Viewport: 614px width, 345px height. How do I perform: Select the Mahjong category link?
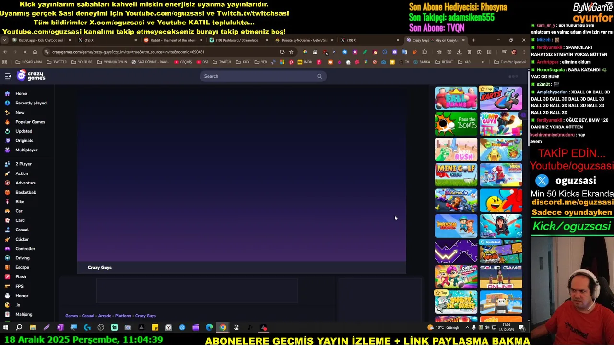click(x=24, y=314)
